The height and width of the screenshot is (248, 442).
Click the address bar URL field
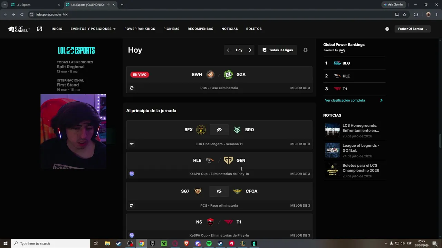pos(211,14)
